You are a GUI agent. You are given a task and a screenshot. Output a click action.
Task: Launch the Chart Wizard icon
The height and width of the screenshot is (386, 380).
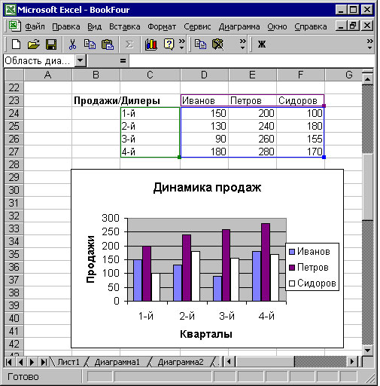tap(151, 44)
